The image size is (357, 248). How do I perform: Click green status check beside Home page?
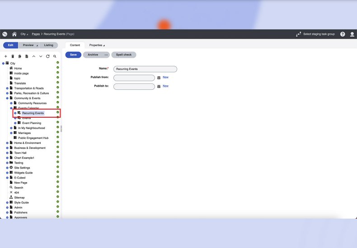point(58,68)
